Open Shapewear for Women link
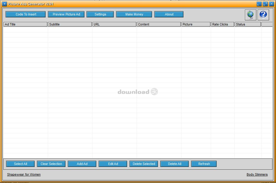Image resolution: width=276 pixels, height=183 pixels. pyautogui.click(x=24, y=174)
